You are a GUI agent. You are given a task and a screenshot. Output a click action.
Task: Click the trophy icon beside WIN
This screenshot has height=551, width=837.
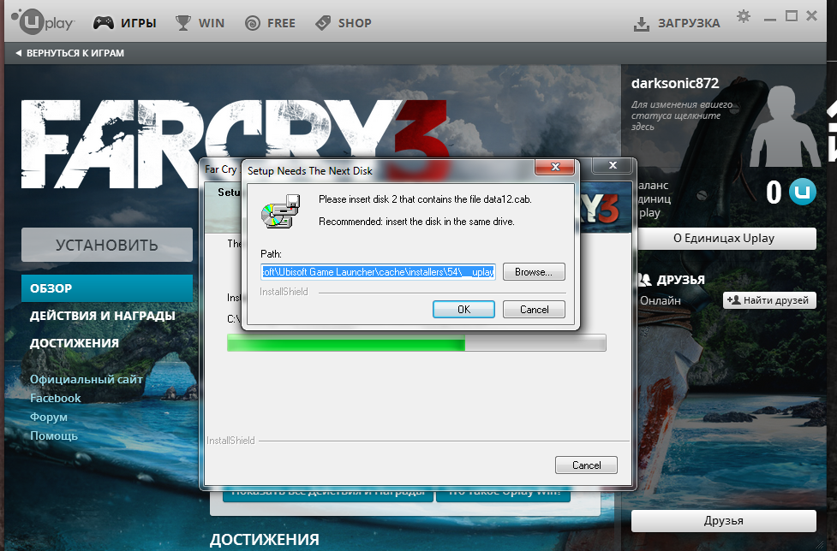183,23
